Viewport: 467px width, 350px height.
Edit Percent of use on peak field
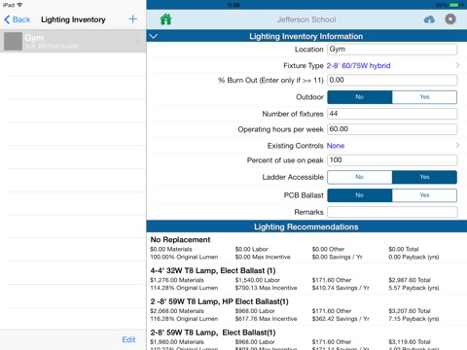pos(392,160)
